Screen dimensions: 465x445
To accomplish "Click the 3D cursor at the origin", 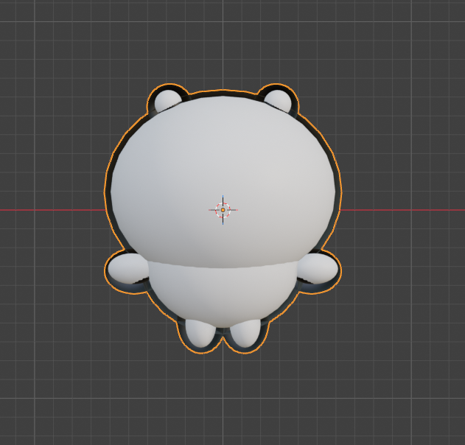I will [x=223, y=210].
